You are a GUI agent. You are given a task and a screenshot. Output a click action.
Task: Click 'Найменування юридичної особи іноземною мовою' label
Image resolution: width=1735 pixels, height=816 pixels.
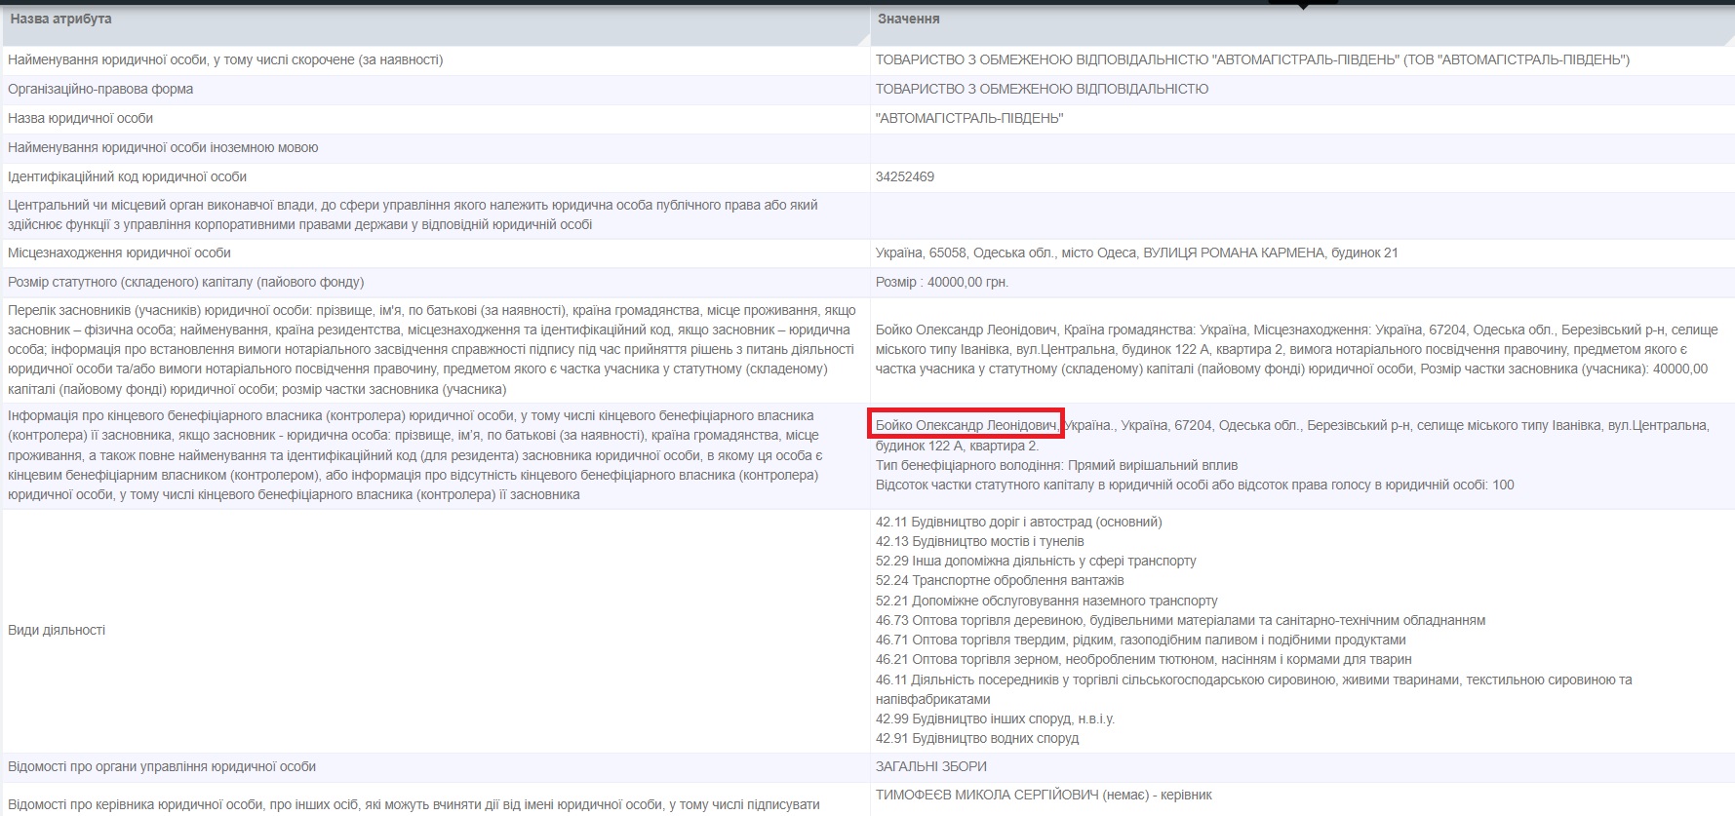163,147
